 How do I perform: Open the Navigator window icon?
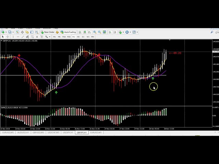pyautogui.click(x=27, y=32)
